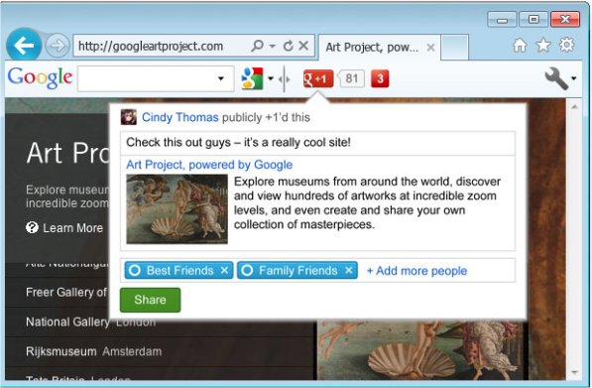Select Freer Gallery of Art entry
The image size is (592, 388).
click(x=66, y=292)
